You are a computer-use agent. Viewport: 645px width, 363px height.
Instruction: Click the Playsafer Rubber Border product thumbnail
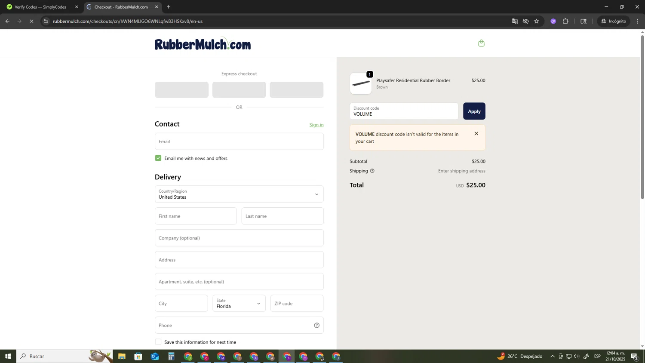[361, 83]
